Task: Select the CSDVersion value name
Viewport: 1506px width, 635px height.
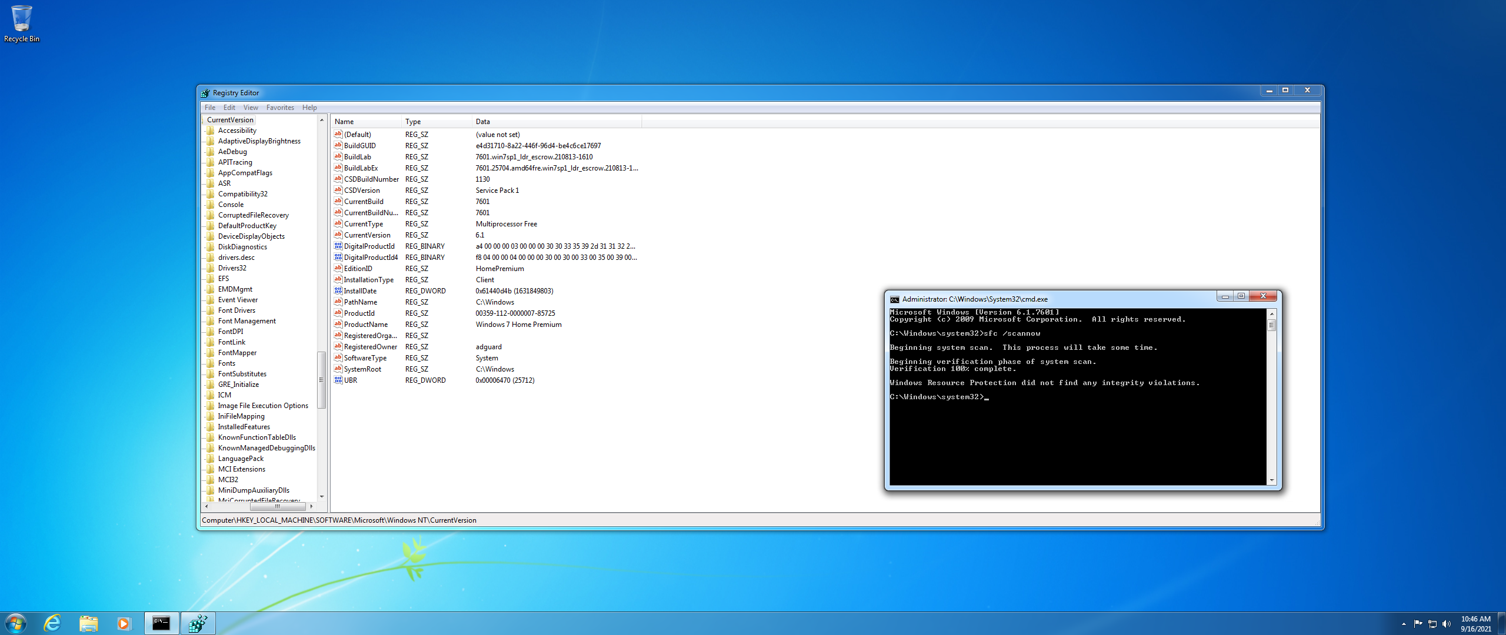Action: click(362, 190)
